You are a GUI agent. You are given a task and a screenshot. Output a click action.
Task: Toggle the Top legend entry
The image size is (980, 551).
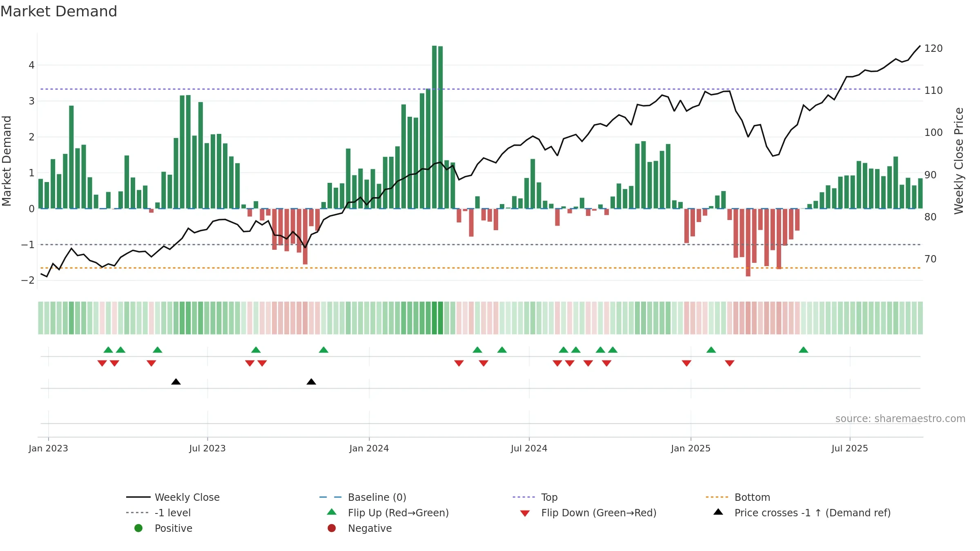[x=535, y=497]
